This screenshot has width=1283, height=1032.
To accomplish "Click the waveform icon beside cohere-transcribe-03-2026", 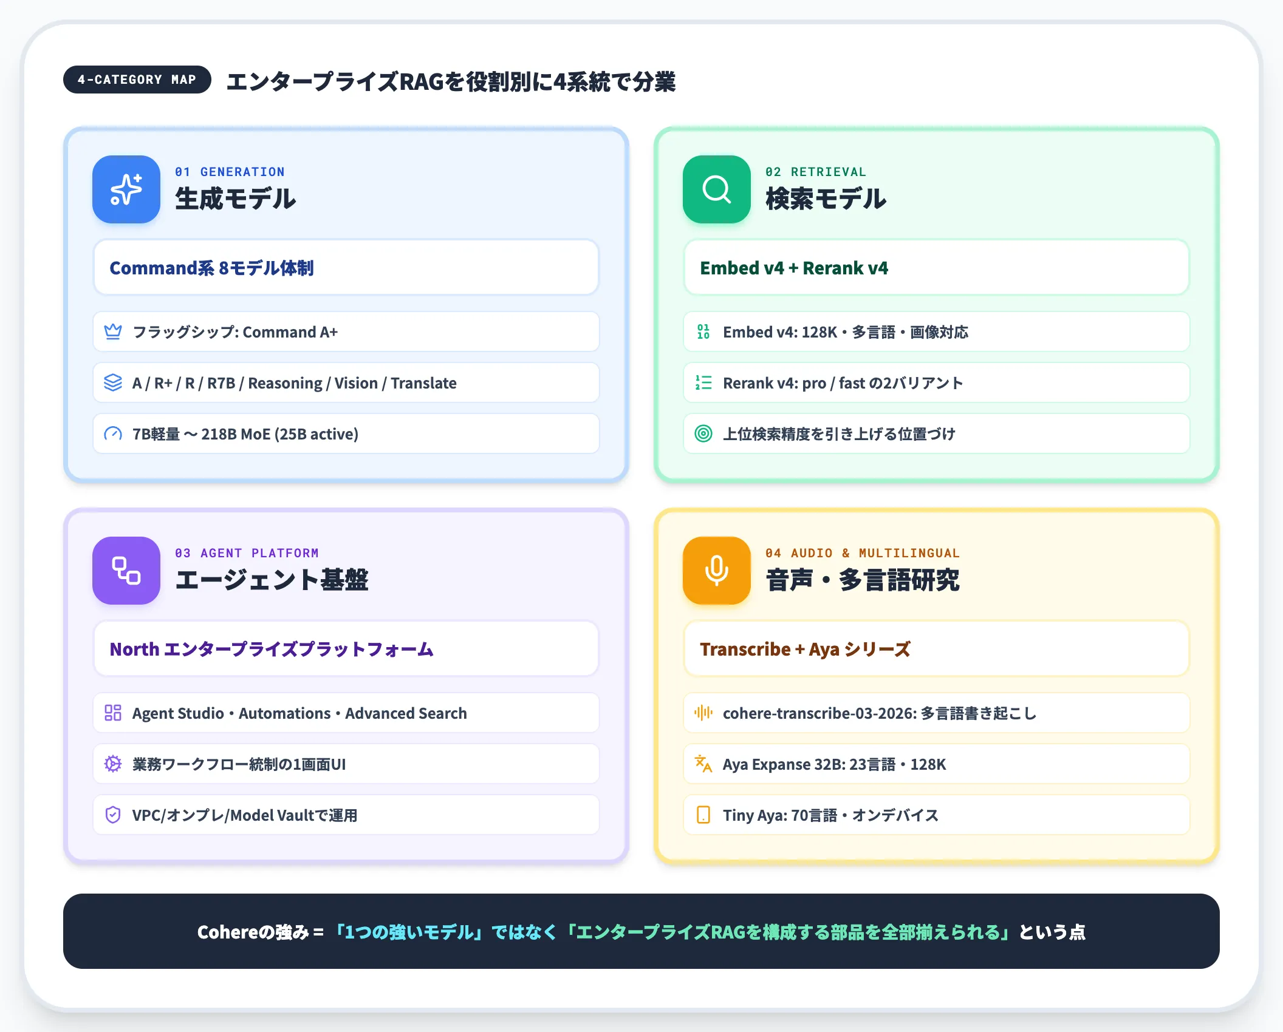I will (x=703, y=713).
